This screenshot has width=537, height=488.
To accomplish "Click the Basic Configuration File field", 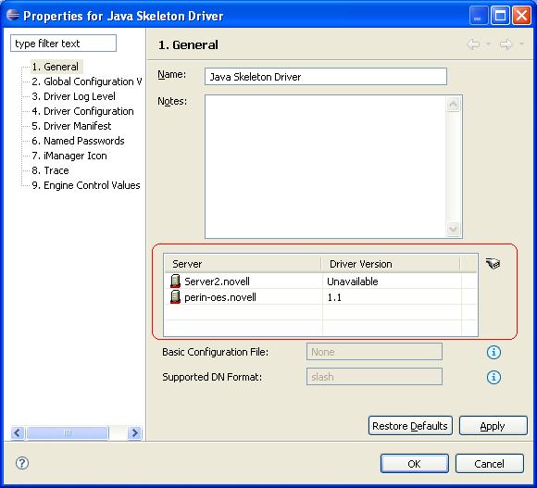I will 374,352.
